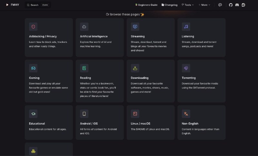Image resolution: width=258 pixels, height=156 pixels.
Task: Open the Listening title link
Action: click(x=188, y=36)
